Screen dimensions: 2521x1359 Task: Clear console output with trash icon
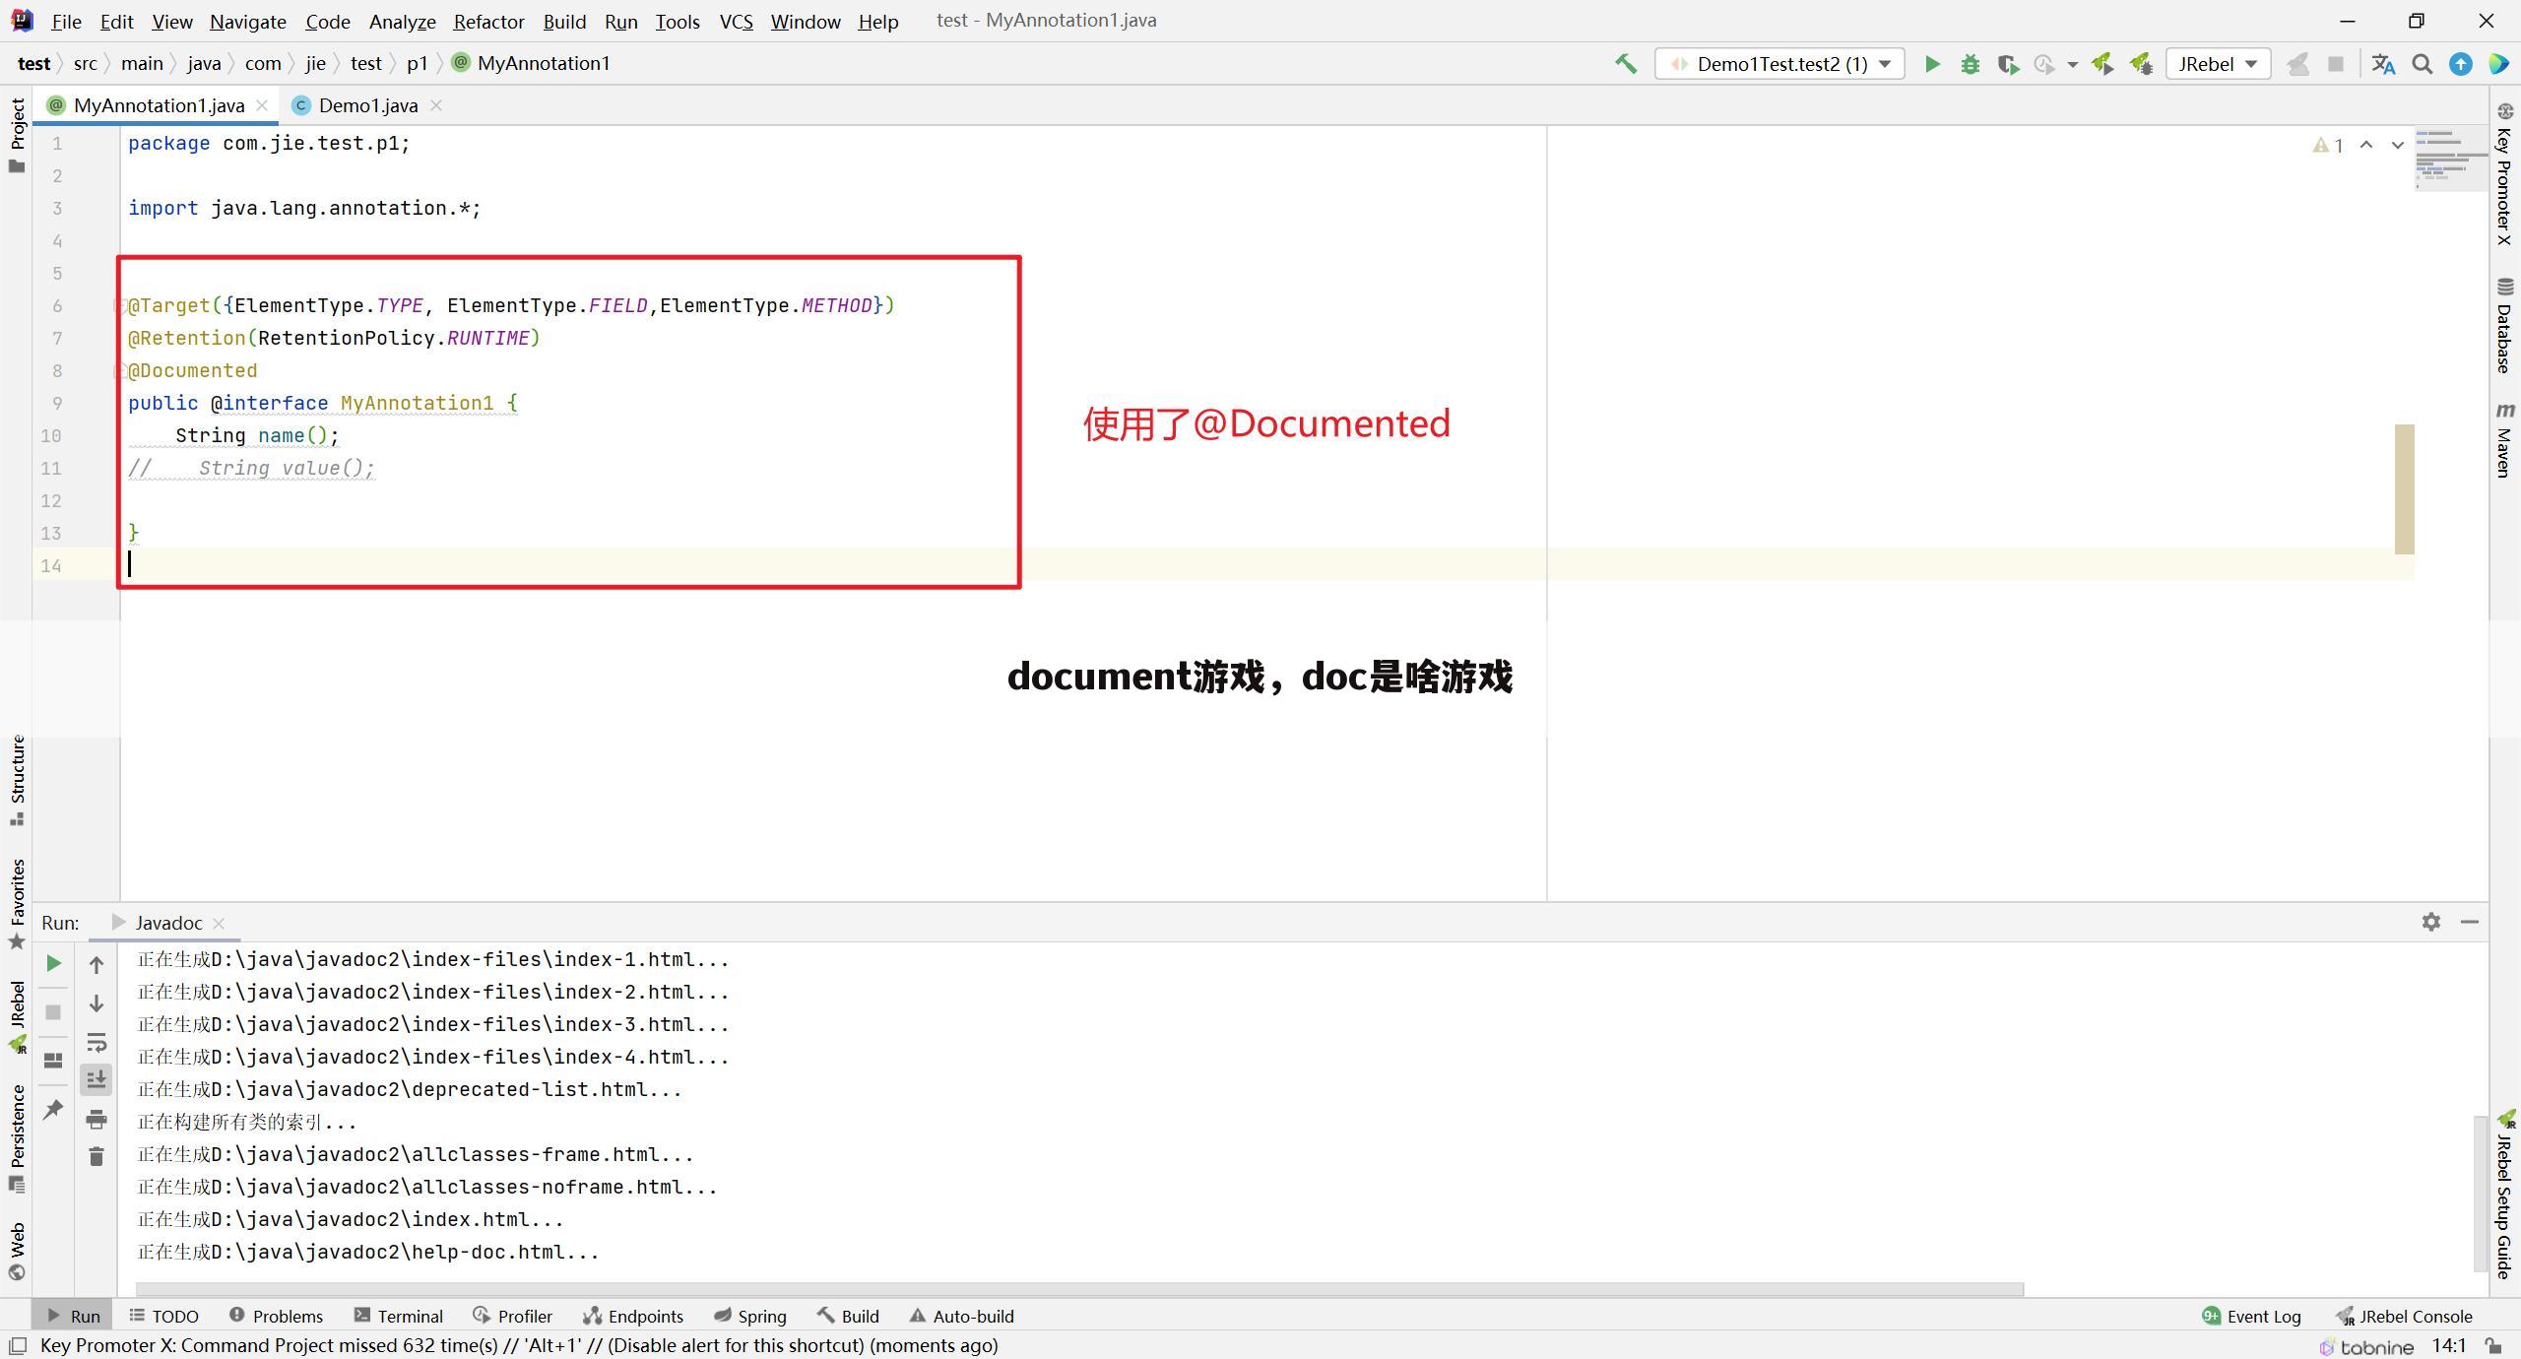(97, 1156)
